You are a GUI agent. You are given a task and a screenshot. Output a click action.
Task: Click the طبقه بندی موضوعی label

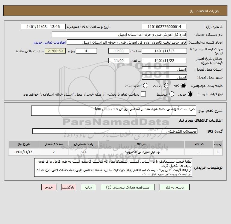(x=207, y=86)
